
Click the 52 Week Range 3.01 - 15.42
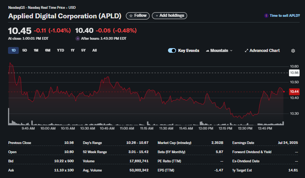click(138, 152)
